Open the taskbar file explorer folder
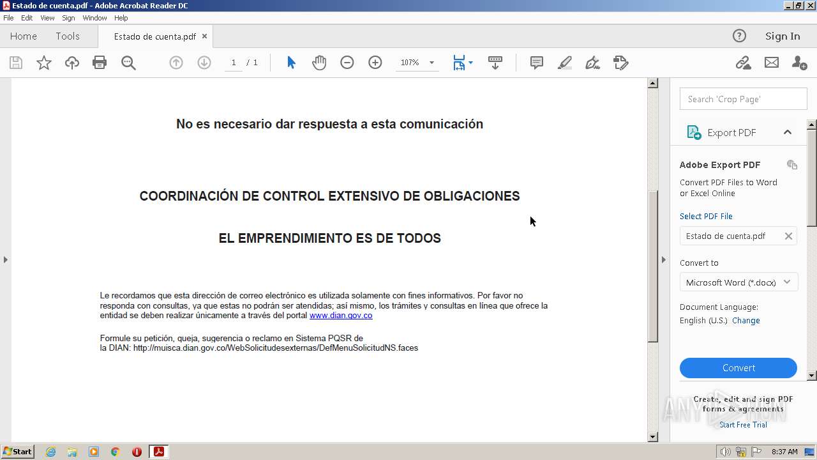The image size is (817, 460). (72, 452)
